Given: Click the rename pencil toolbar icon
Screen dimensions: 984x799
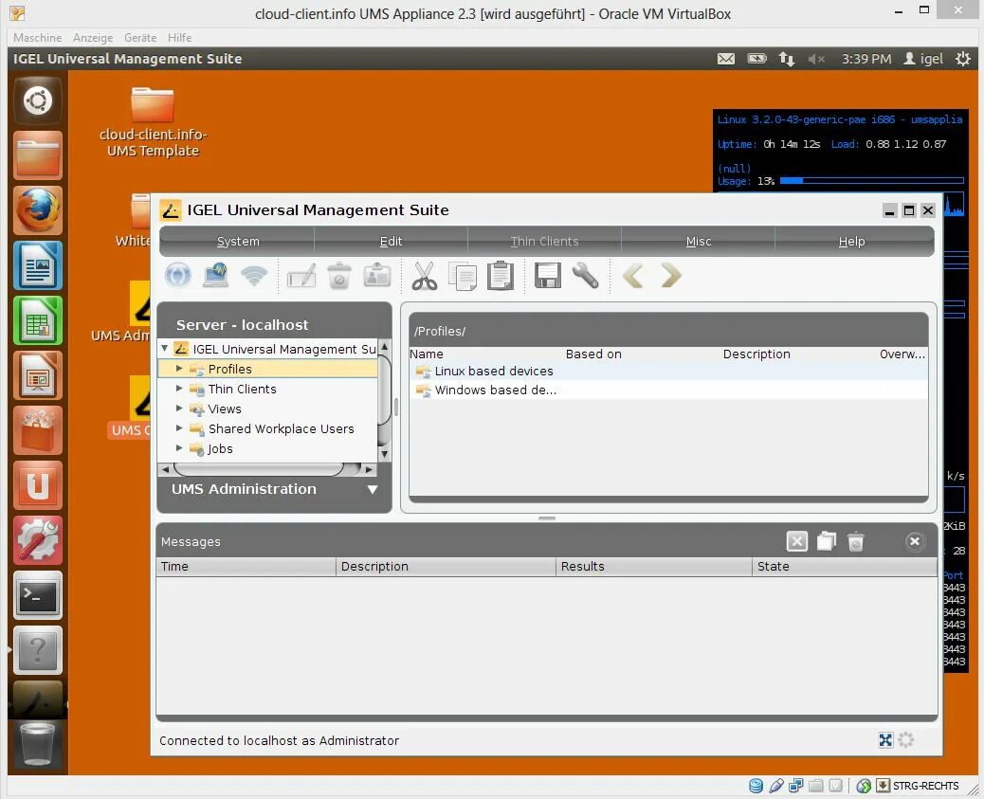Looking at the screenshot, I should point(301,276).
